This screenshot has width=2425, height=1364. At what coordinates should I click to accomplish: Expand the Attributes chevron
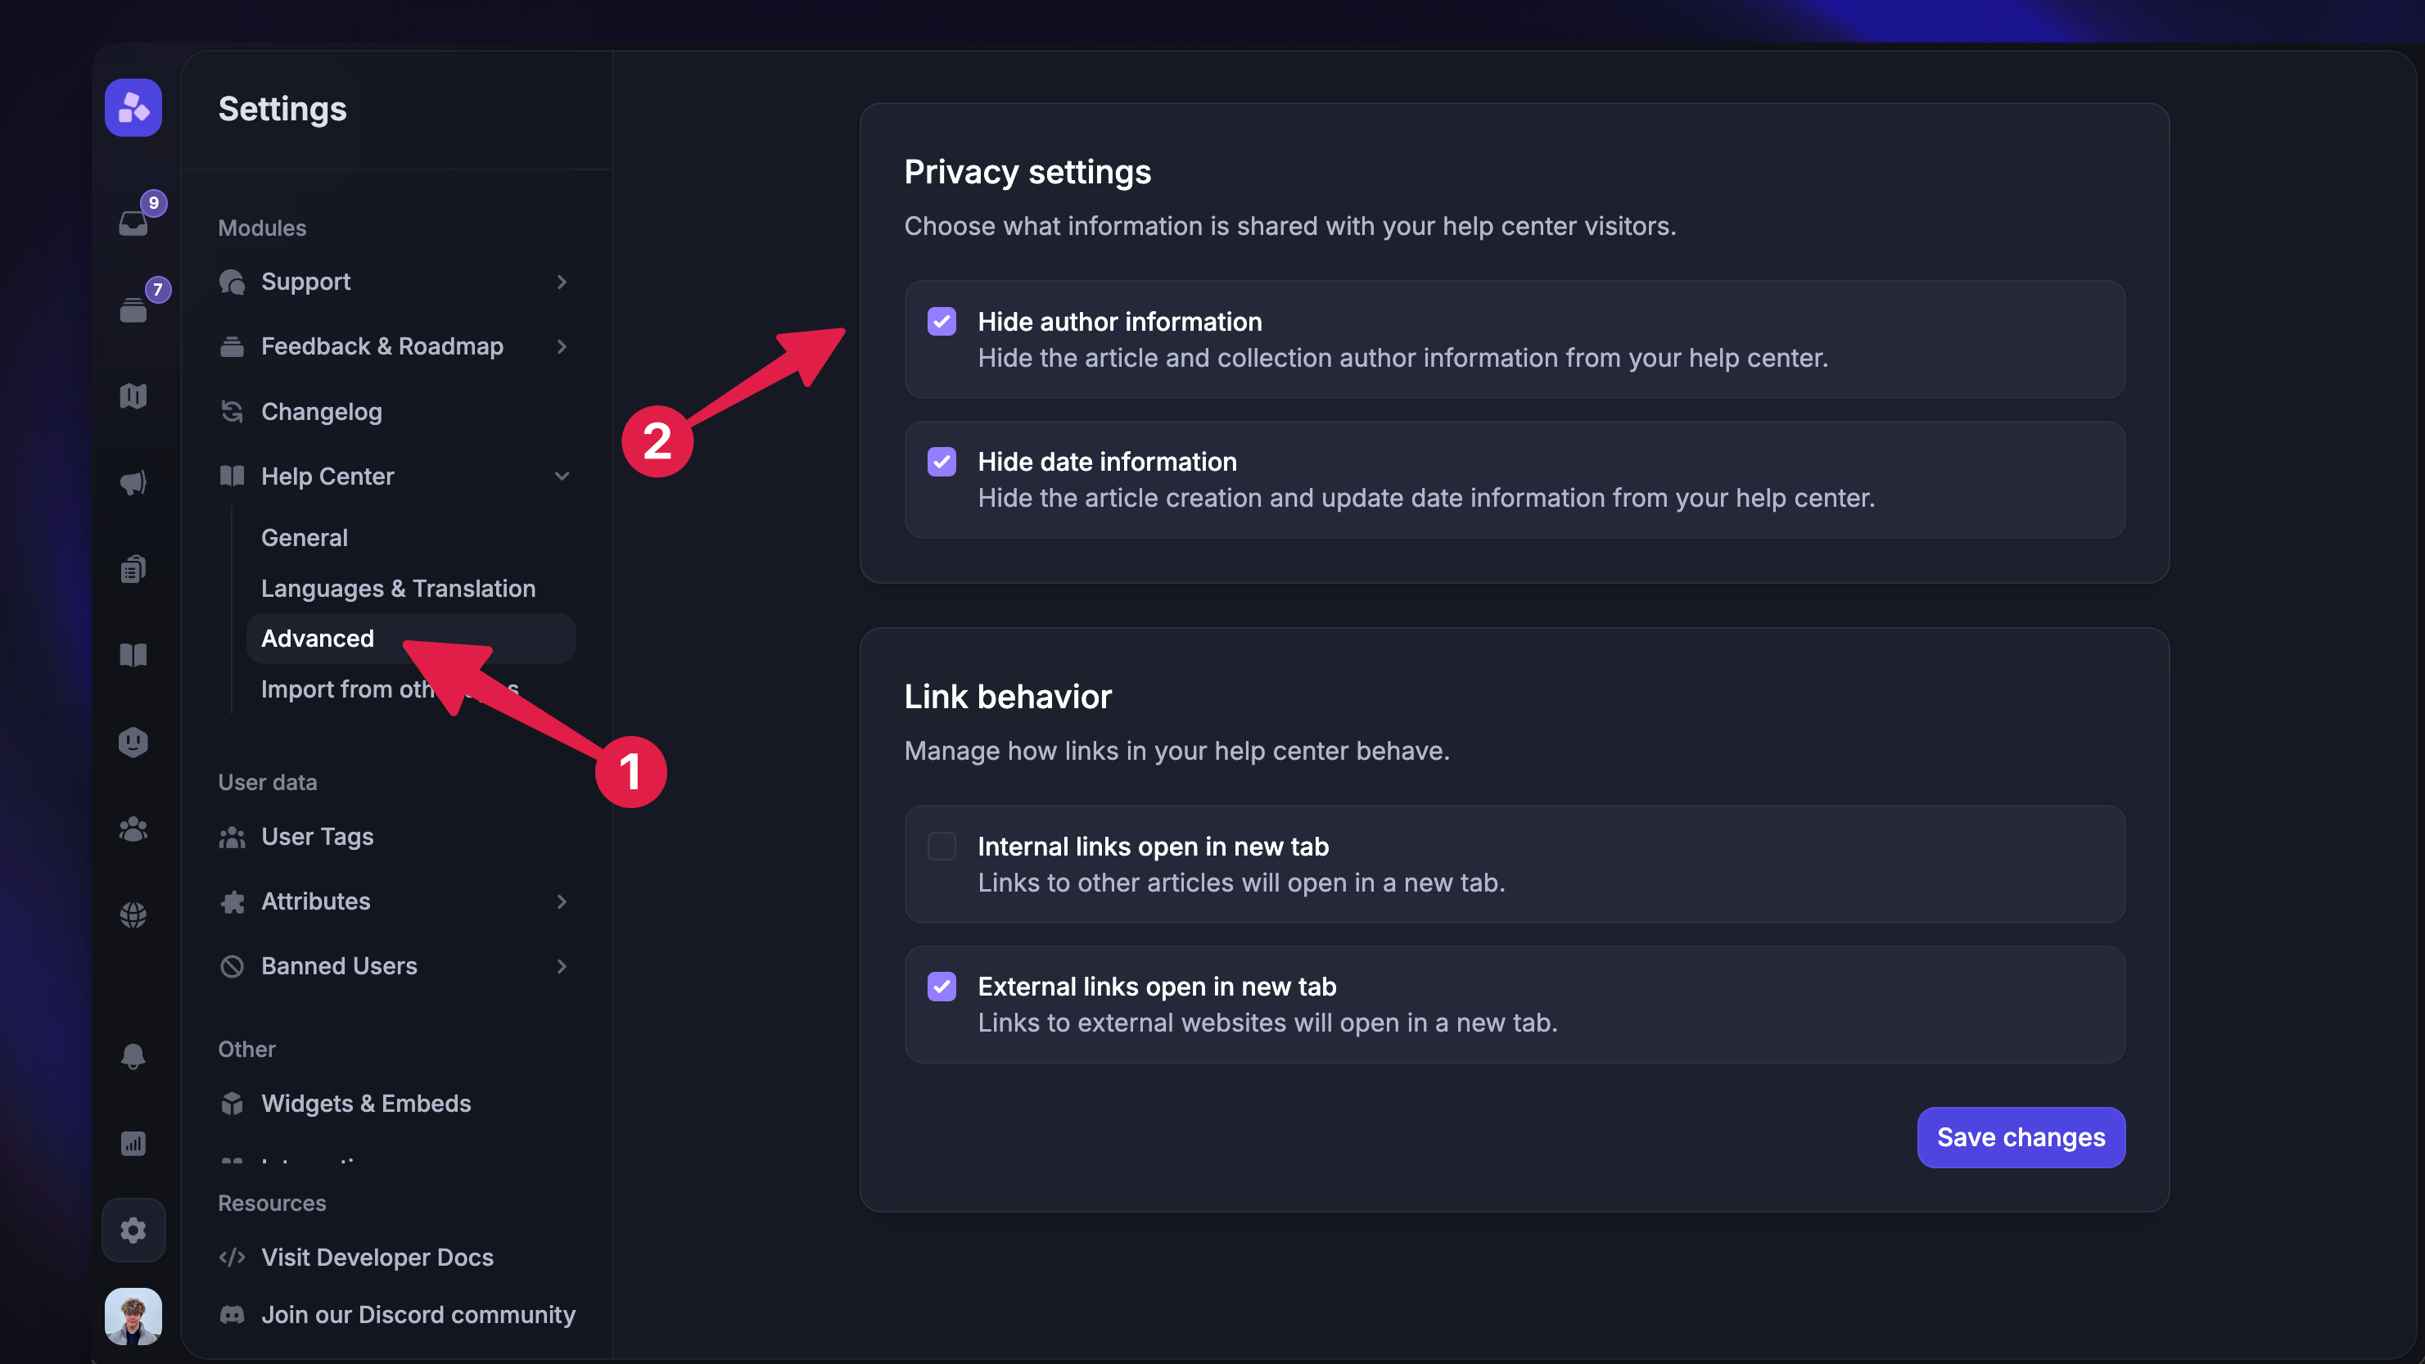[562, 901]
